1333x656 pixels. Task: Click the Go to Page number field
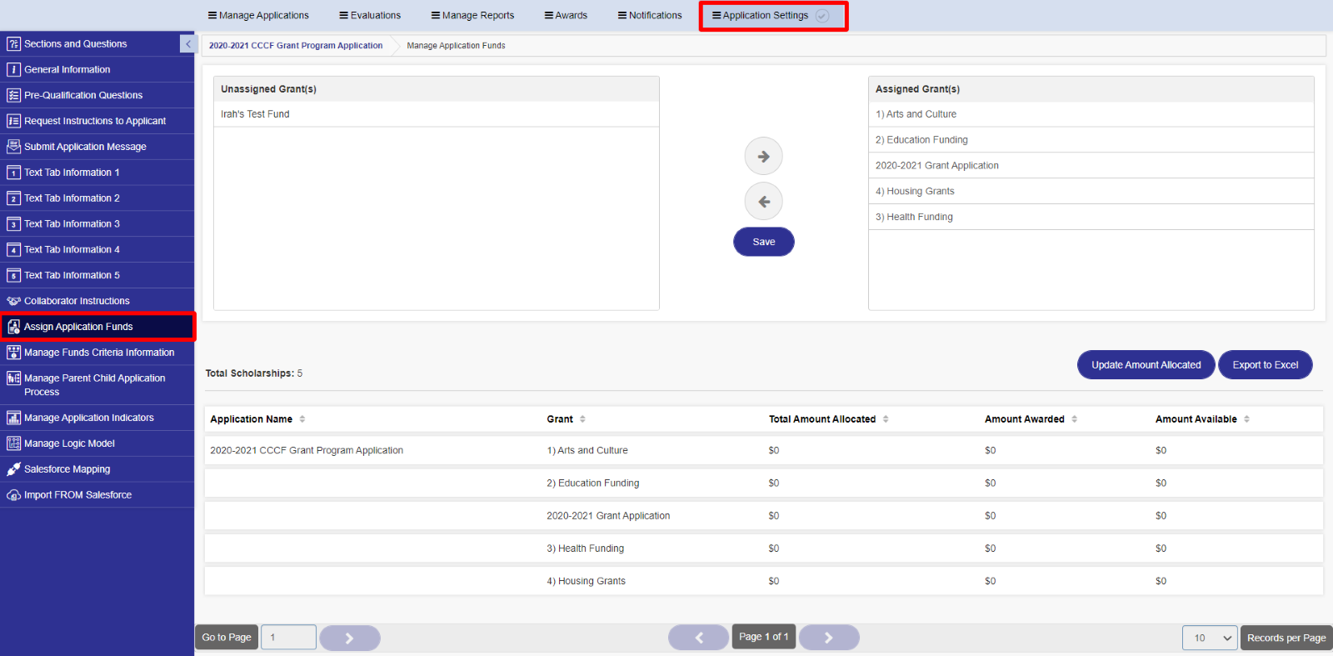[x=288, y=638]
